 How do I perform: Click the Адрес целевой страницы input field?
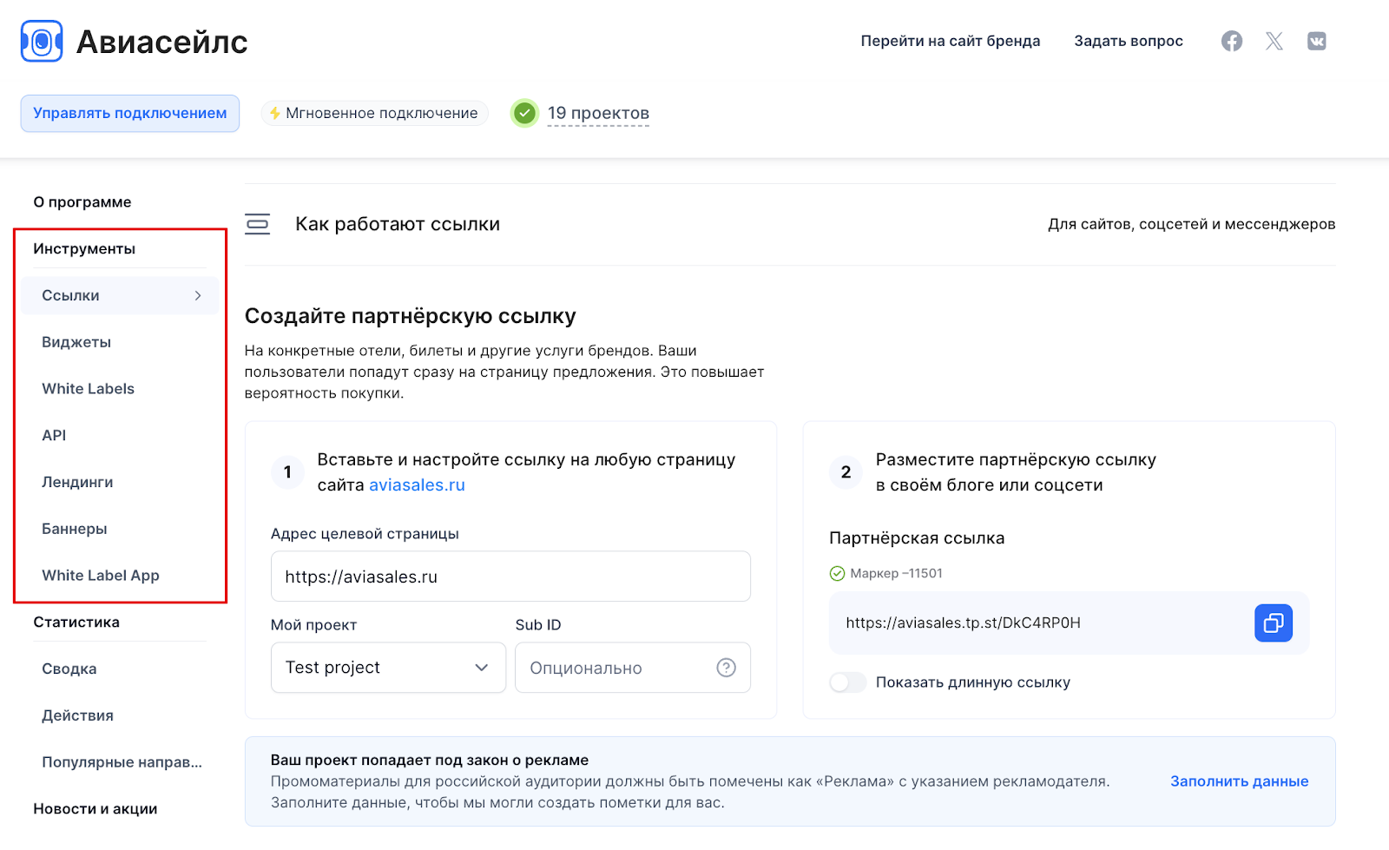tap(510, 577)
